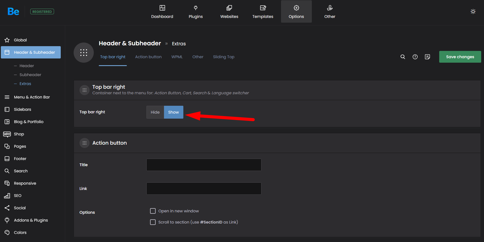Set Top bar right to Hide
Screen dimensions: 484x242
pyautogui.click(x=155, y=112)
